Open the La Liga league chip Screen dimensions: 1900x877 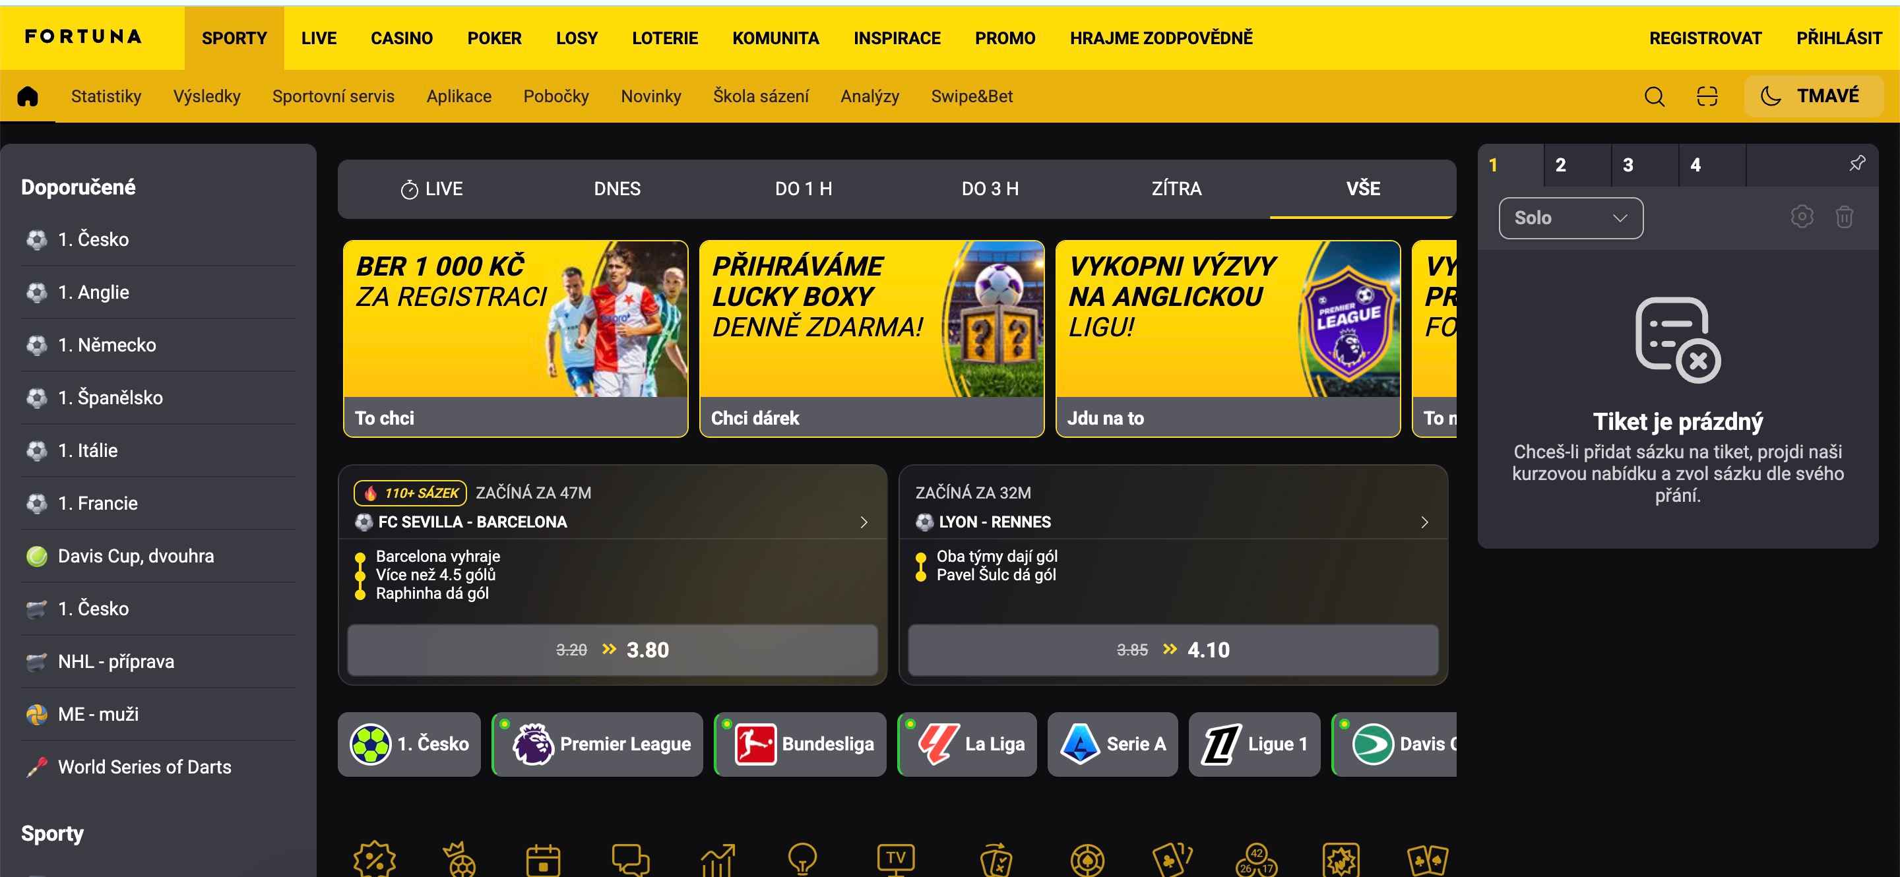(967, 744)
